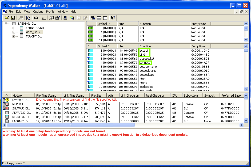Click the system information computer icon
Image resolution: width=251 pixels, height=167 pixels.
65,18
